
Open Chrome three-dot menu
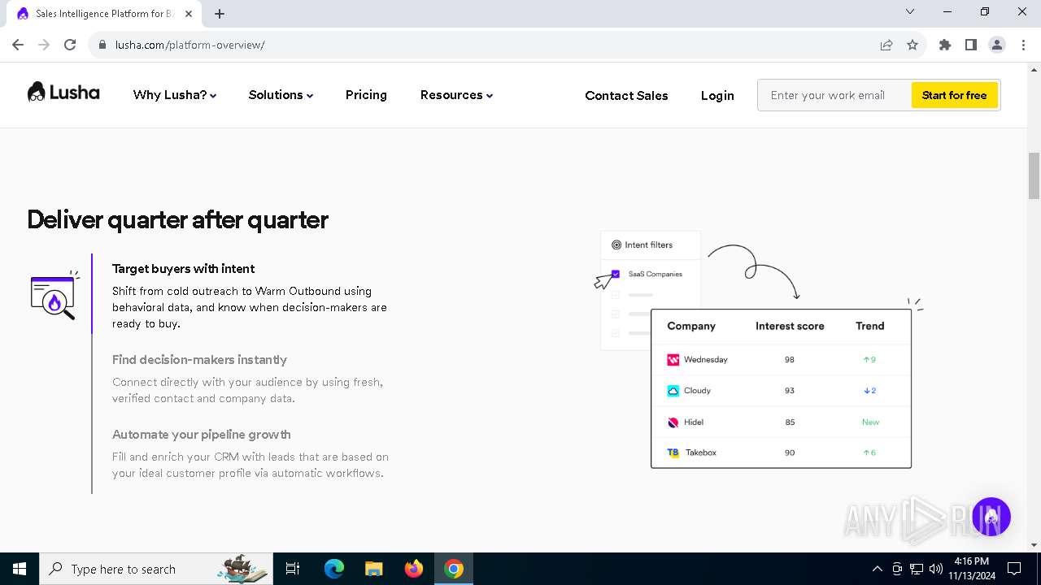(1022, 45)
